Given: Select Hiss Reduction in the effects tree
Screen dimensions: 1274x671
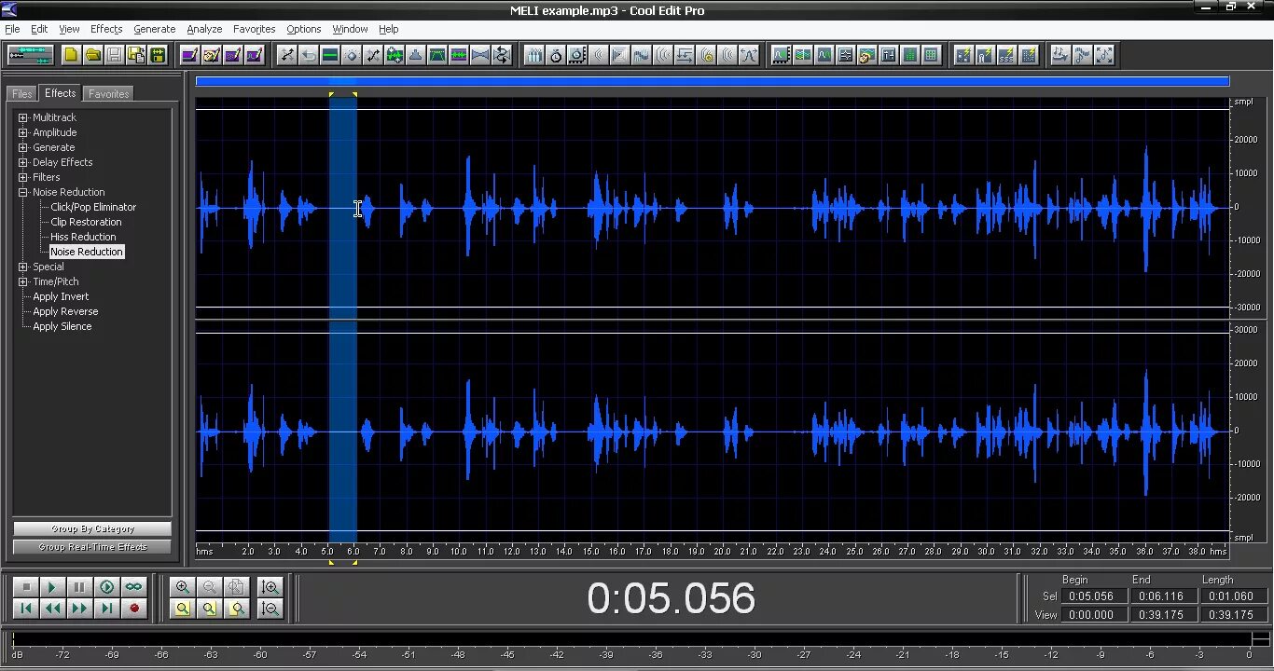Looking at the screenshot, I should [81, 236].
